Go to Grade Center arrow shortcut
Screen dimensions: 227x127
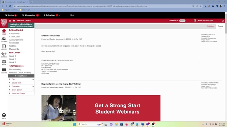click(x=33, y=90)
